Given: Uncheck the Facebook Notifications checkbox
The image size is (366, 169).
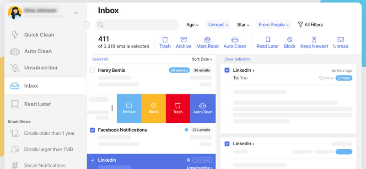Looking at the screenshot, I should pos(93,130).
